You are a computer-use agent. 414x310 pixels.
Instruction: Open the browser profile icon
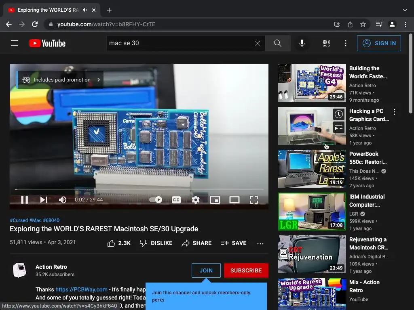click(392, 24)
